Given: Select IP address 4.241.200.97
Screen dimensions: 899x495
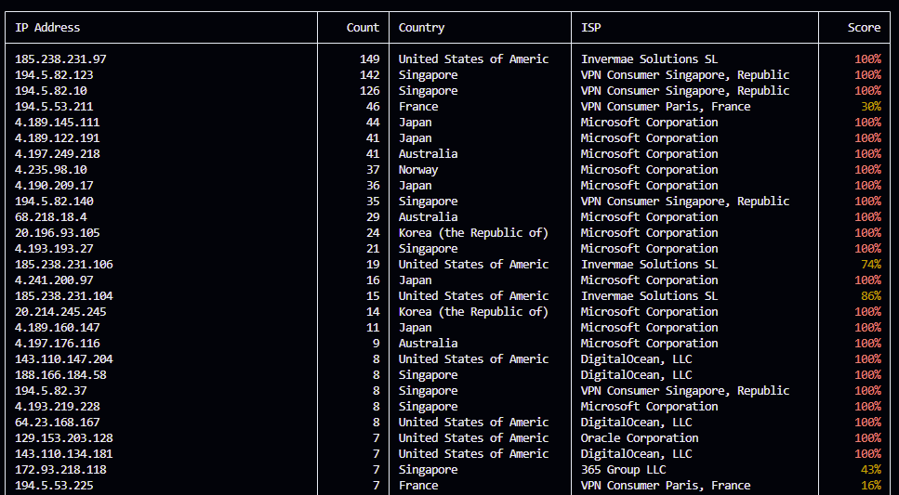Looking at the screenshot, I should click(54, 280).
